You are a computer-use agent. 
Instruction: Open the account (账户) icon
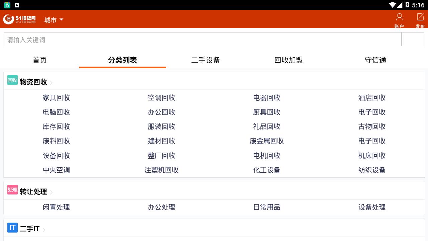coord(399,19)
